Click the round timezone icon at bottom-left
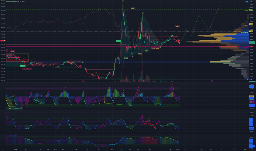Screen dimensions: 256x151 (3, 150)
